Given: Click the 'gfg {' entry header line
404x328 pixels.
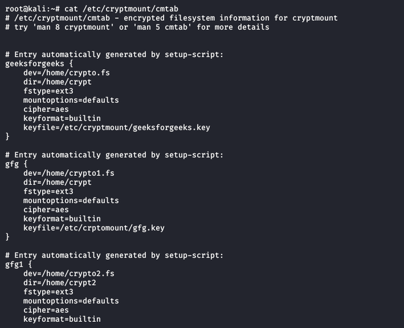Looking at the screenshot, I should point(17,164).
